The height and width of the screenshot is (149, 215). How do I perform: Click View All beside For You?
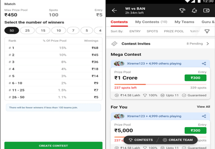203,107
